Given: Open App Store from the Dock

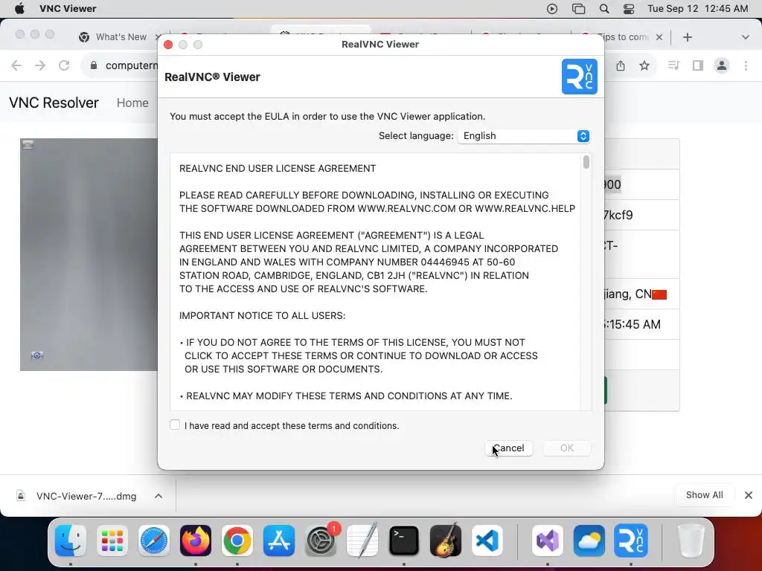Looking at the screenshot, I should 279,540.
